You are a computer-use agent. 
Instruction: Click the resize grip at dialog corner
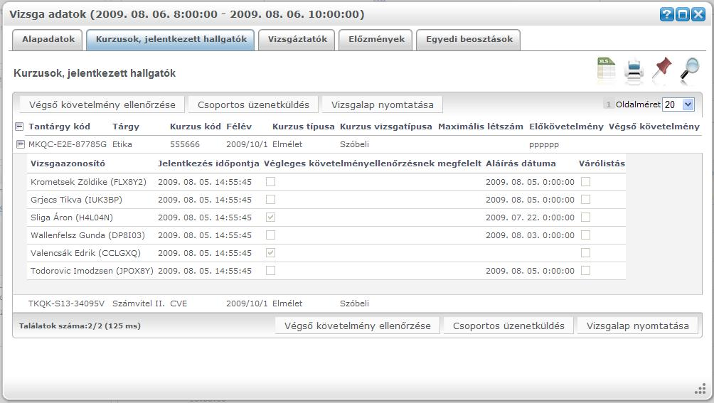[x=700, y=389]
